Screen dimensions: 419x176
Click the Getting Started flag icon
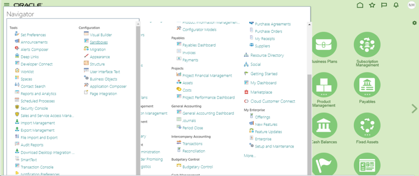tap(246, 74)
